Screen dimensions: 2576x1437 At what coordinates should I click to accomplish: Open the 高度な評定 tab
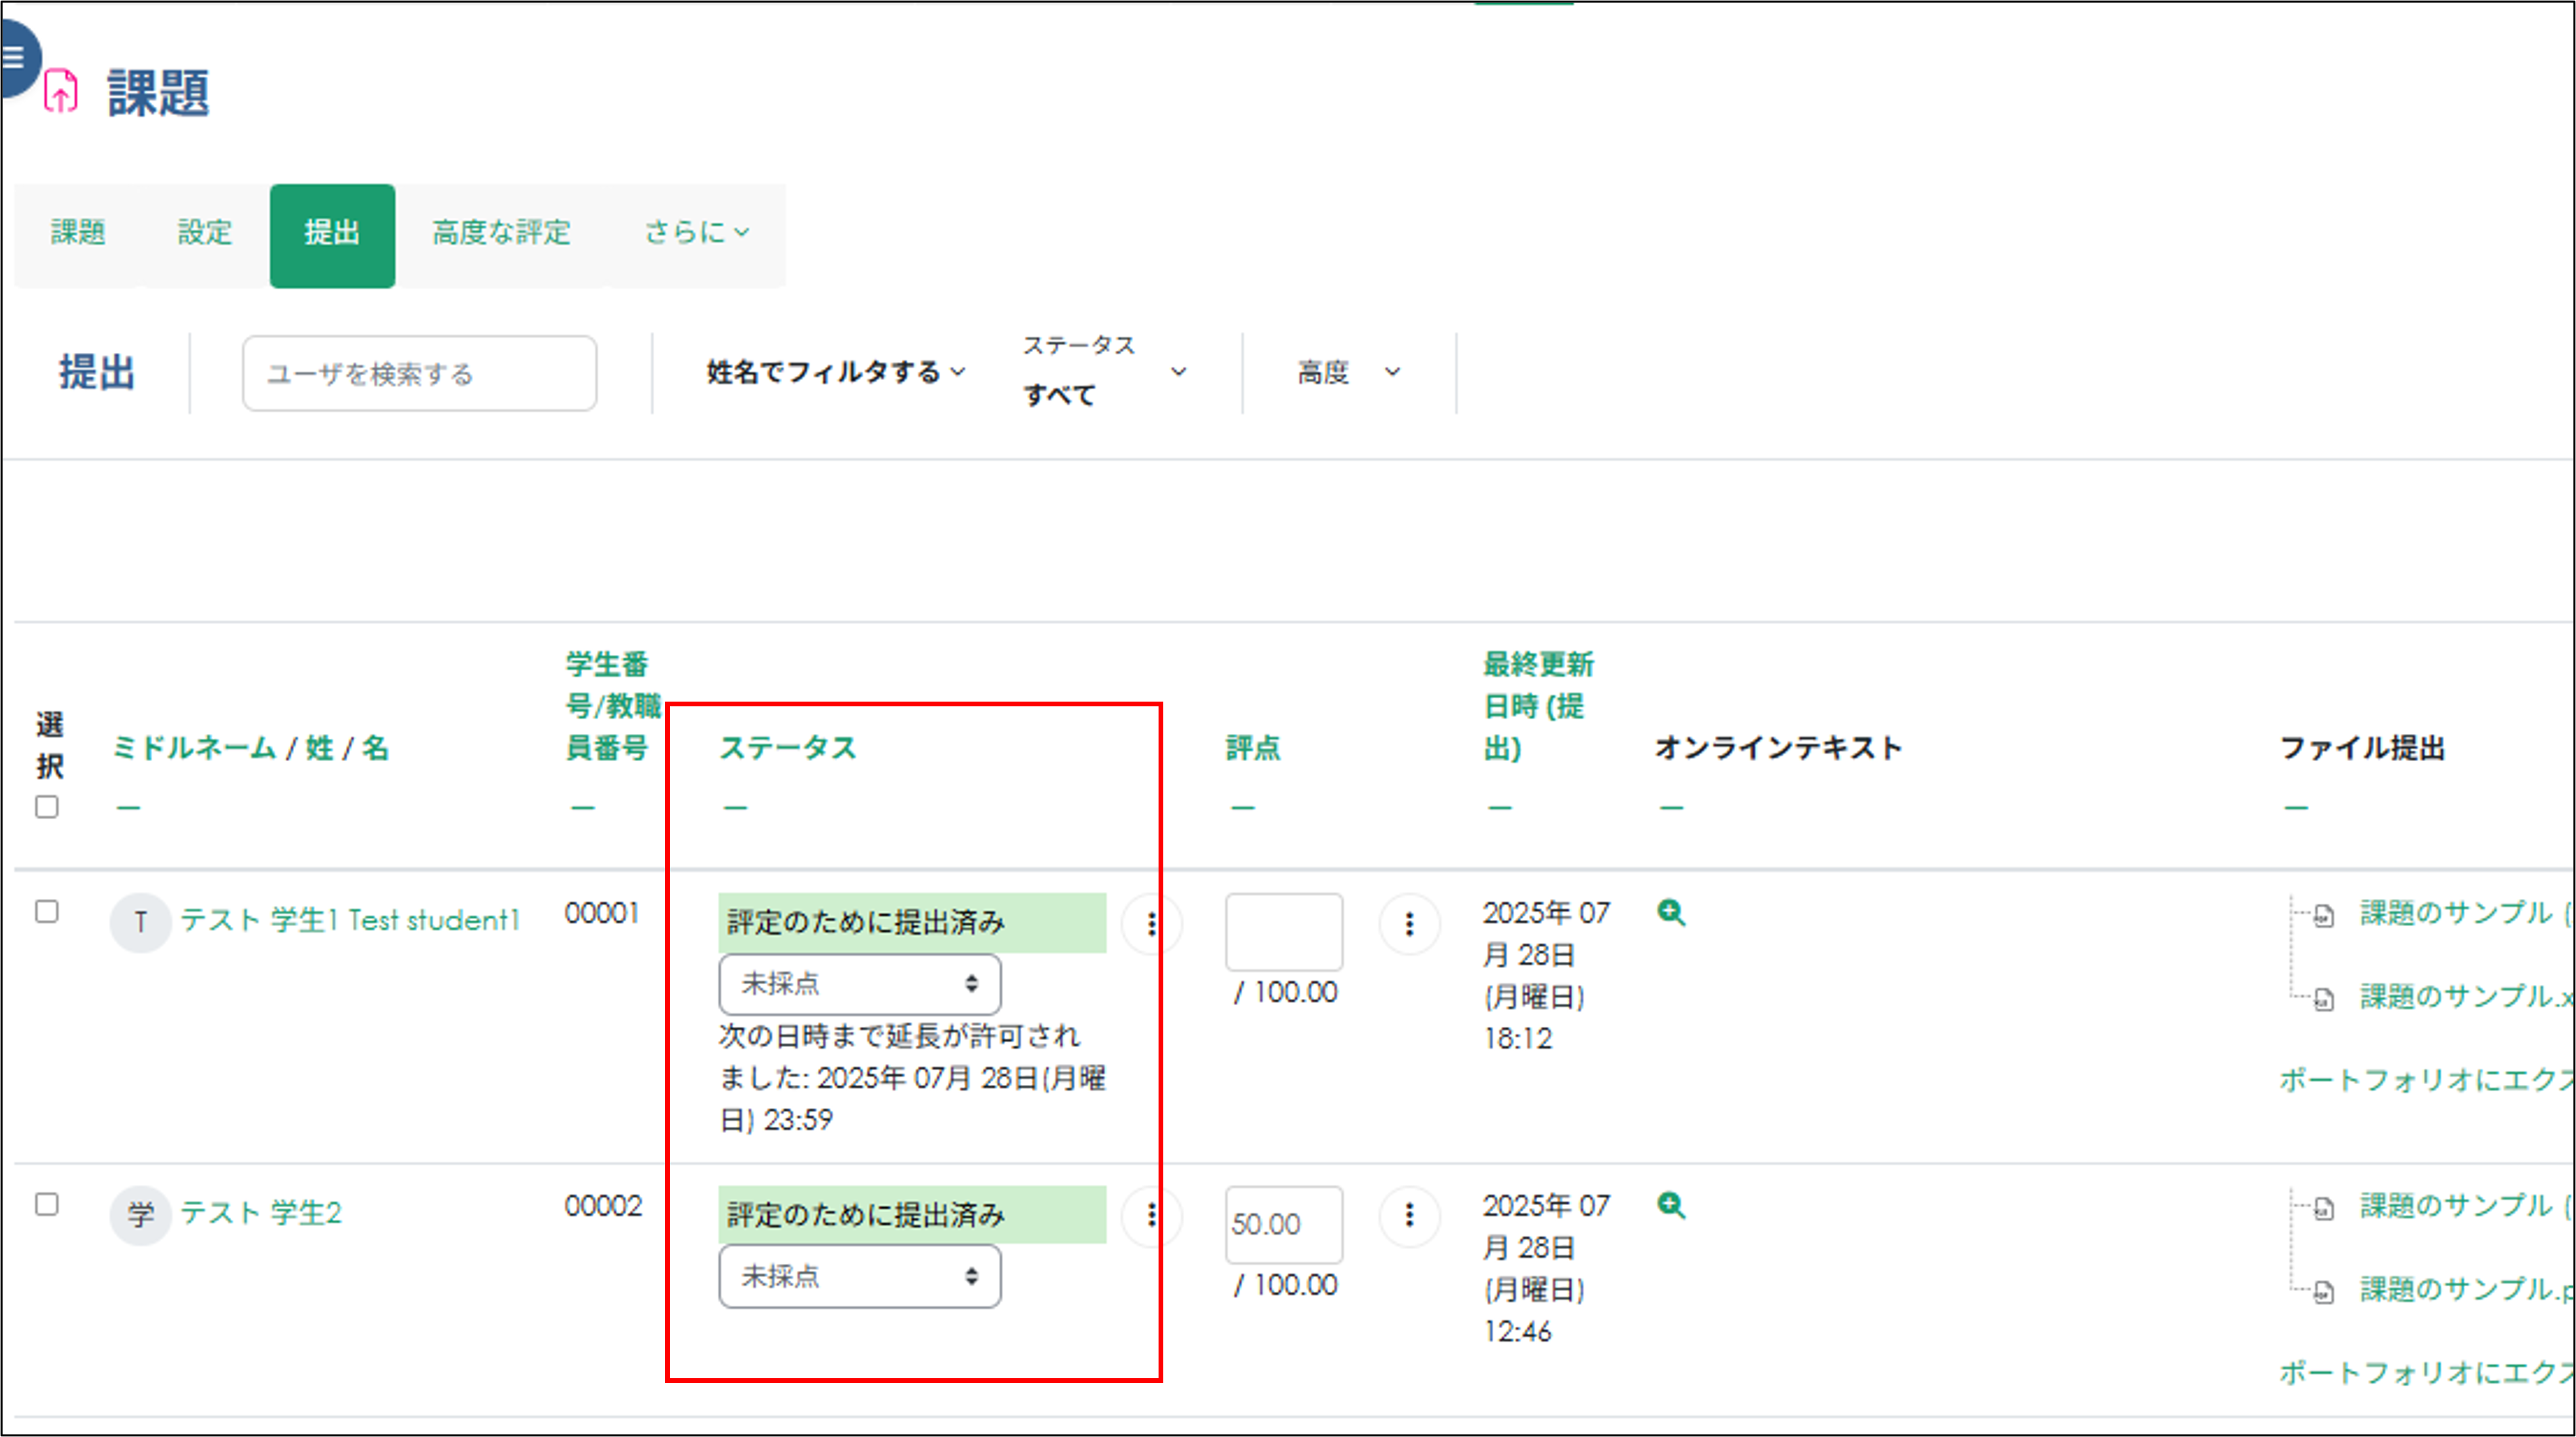[501, 233]
